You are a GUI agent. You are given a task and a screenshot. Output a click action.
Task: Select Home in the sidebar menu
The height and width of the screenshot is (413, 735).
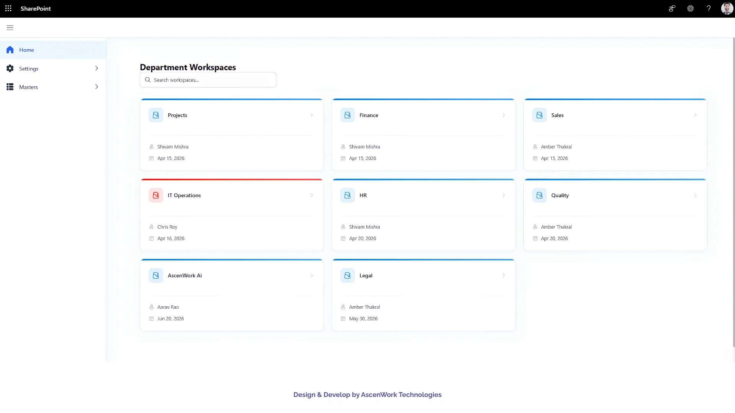coord(53,50)
